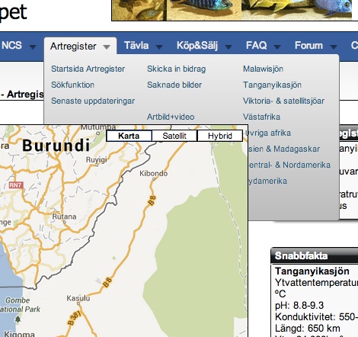Click the RN7 road marker on map
The width and height of the screenshot is (358, 337).
click(x=16, y=185)
